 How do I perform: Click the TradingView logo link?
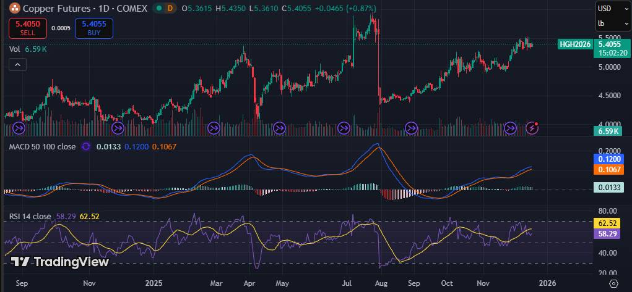60,262
